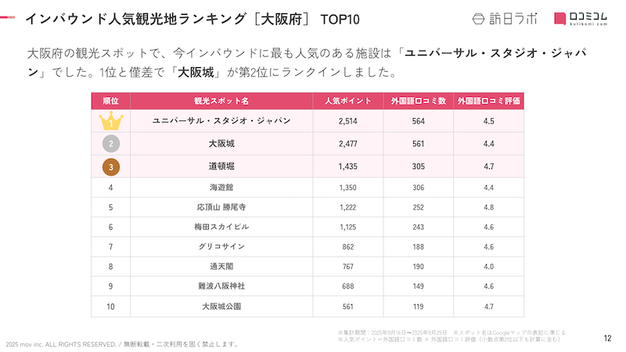The height and width of the screenshot is (352, 626).
Task: Click the 人気ポイント column header
Action: (x=347, y=101)
